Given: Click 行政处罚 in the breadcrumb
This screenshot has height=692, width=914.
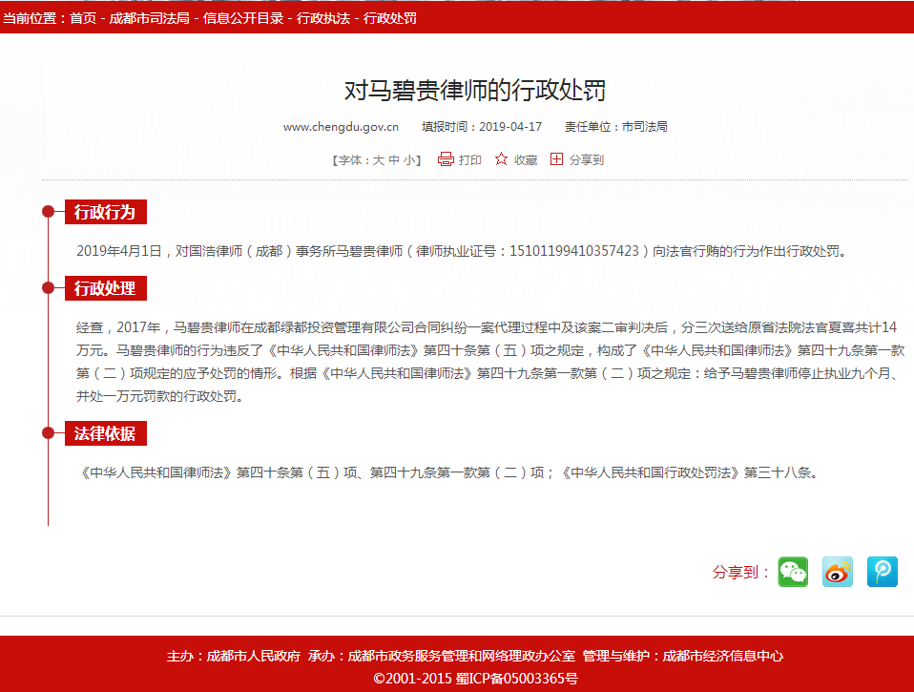Looking at the screenshot, I should pyautogui.click(x=390, y=18).
